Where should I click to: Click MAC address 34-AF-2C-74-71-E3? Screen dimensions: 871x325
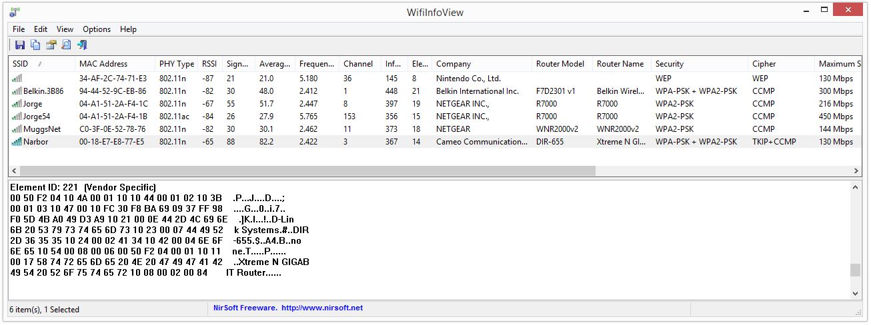point(113,78)
